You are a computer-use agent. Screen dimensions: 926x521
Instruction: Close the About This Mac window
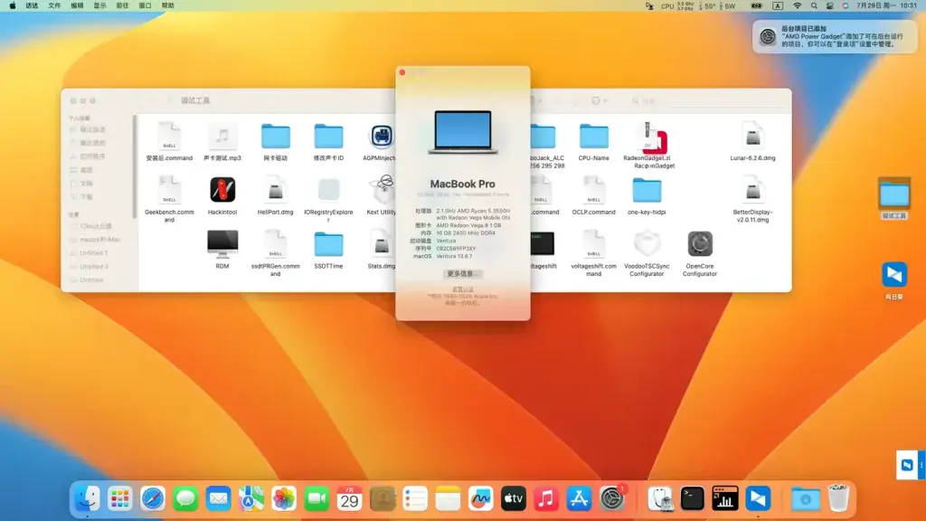[402, 72]
